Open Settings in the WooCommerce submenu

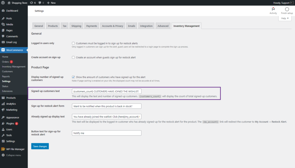(6, 81)
